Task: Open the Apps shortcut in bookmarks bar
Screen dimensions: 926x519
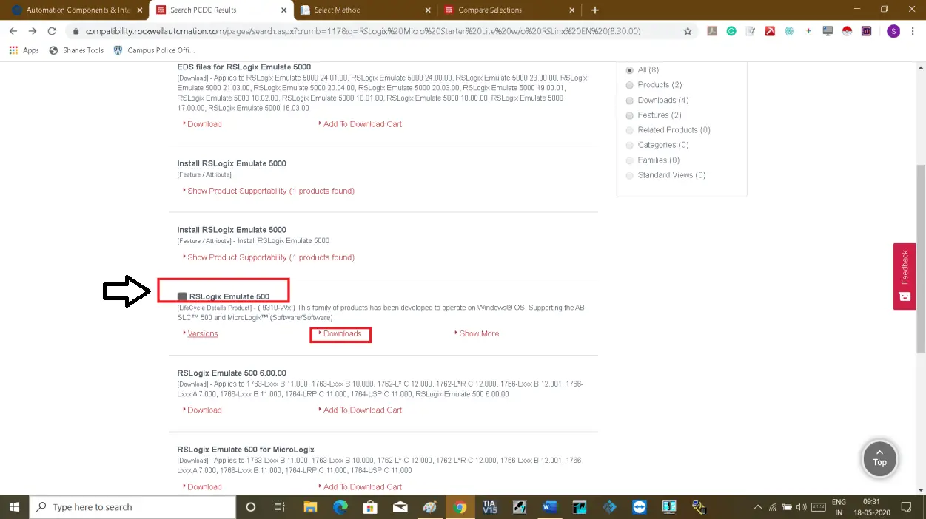Action: (x=24, y=50)
